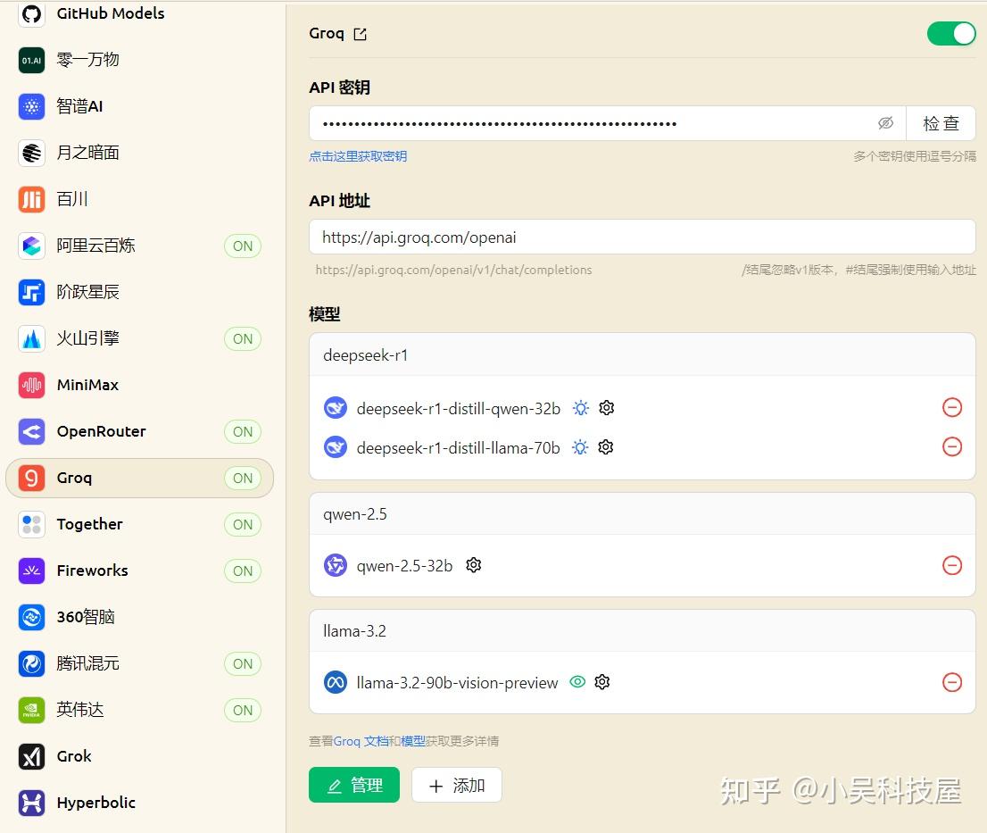Image resolution: width=987 pixels, height=833 pixels.
Task: Remove the deepseek-r1-distill-qwen-32b model
Action: [x=952, y=407]
